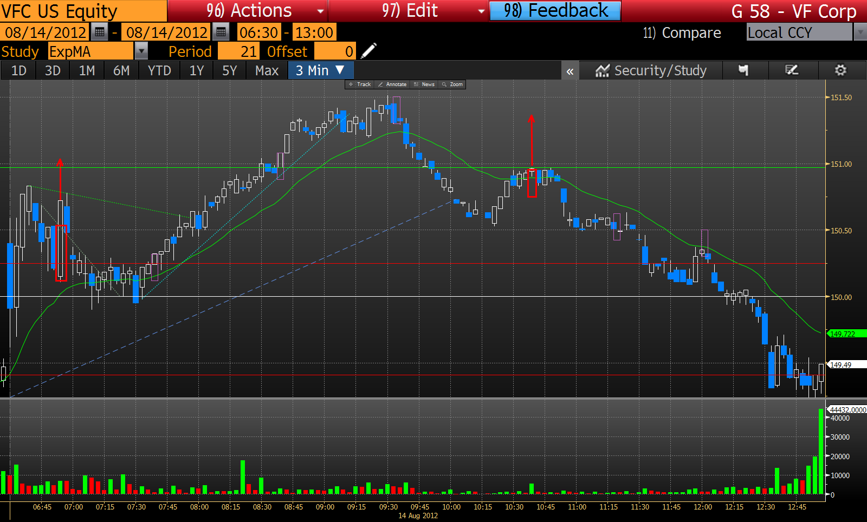Switch to the 6M range tab
867x522 pixels.
(121, 70)
